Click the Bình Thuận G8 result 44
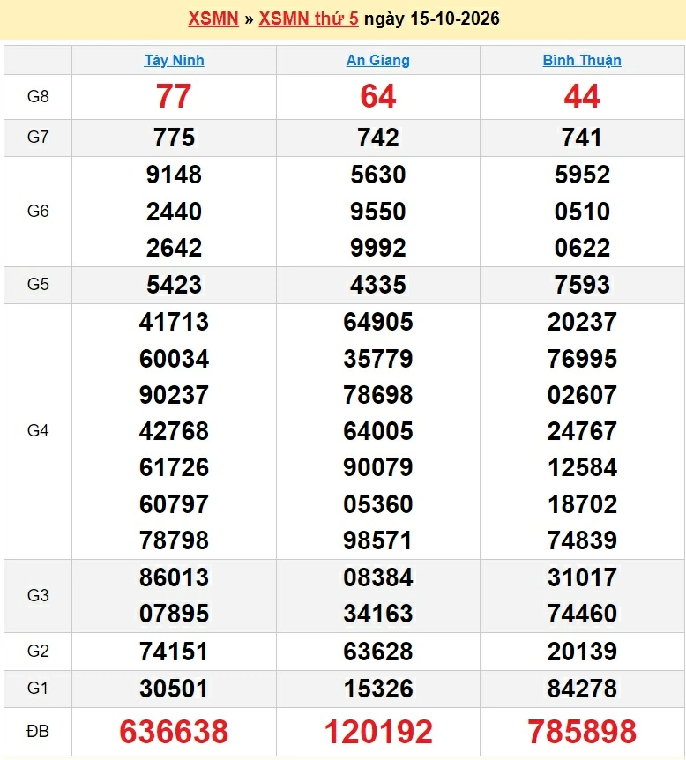The width and height of the screenshot is (686, 760). [582, 96]
